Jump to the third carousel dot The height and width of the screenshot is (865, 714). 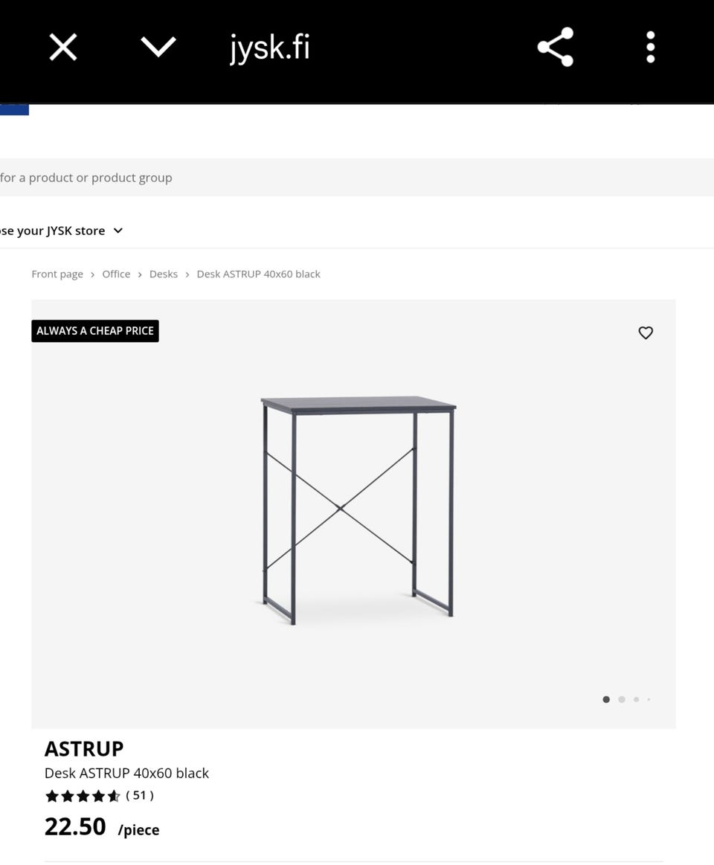click(636, 699)
